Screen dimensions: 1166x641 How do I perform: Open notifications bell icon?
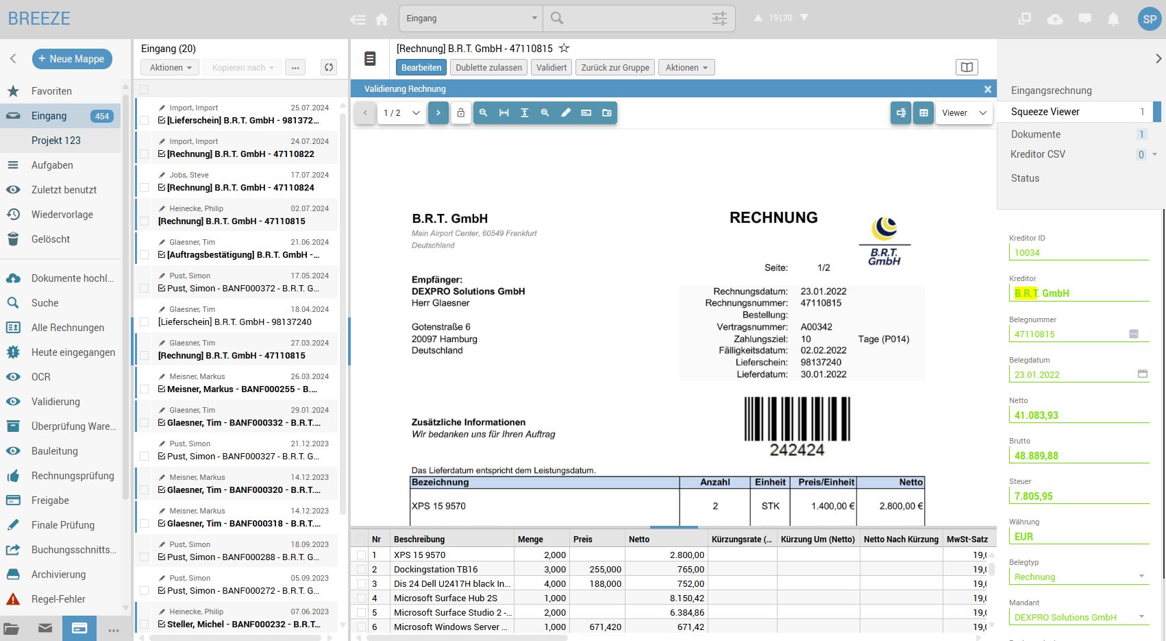1113,19
